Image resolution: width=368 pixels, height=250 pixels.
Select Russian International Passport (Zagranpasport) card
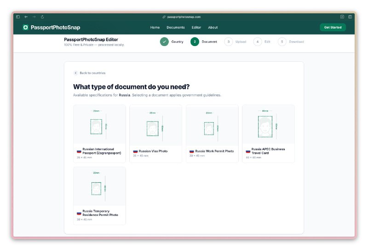[99, 134]
